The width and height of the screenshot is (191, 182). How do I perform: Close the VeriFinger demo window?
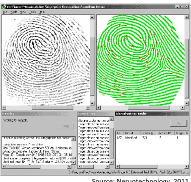[186, 7]
